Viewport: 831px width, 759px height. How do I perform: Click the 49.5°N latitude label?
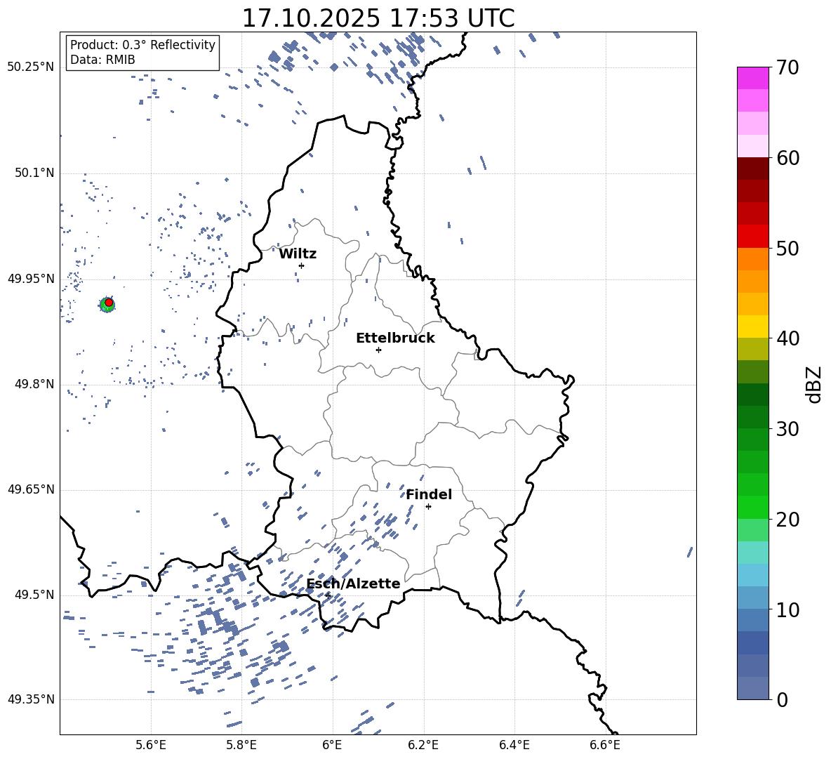tap(34, 595)
